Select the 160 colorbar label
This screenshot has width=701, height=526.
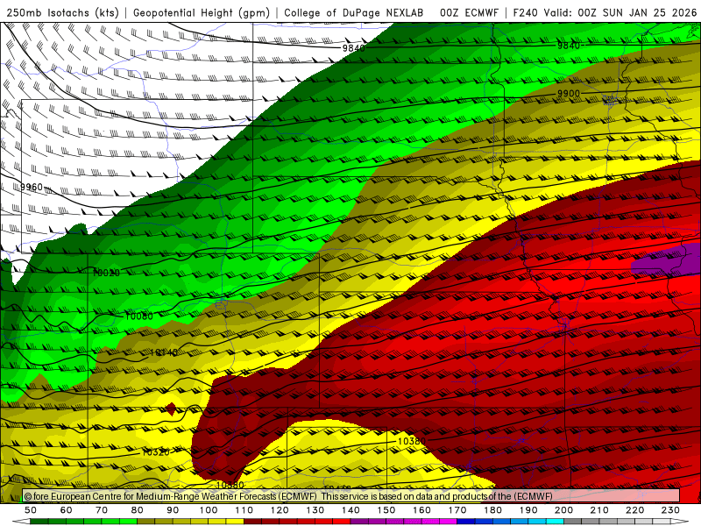[422, 510]
